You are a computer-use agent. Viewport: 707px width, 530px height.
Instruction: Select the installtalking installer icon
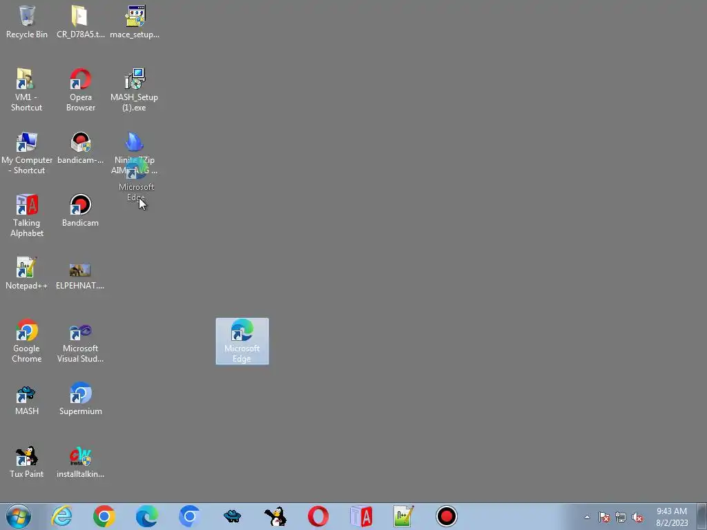pyautogui.click(x=80, y=462)
